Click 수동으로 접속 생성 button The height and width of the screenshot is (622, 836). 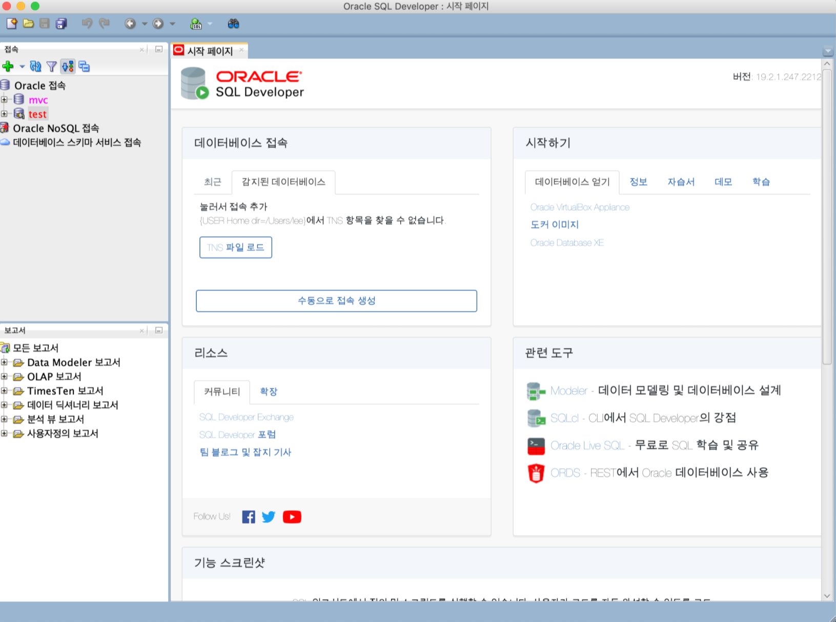pyautogui.click(x=336, y=301)
